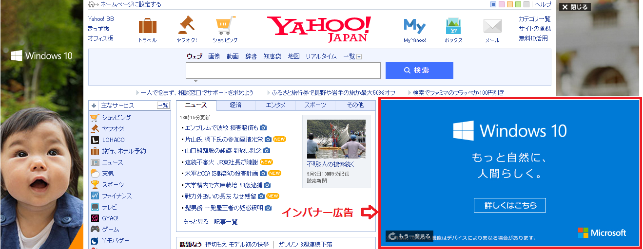Close the ad with 閉じる button
This screenshot has width=643, height=249.
click(574, 7)
